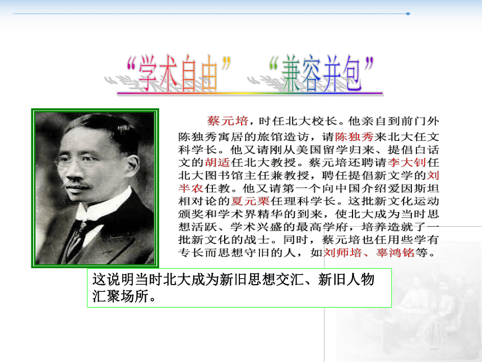482x362 pixels.
Task: Click the red name 胡适
Action: point(217,162)
